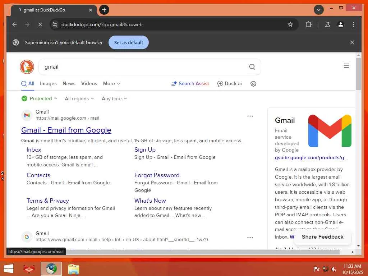Expand the Protected status dropdown
The image size is (368, 276).
(39, 98)
